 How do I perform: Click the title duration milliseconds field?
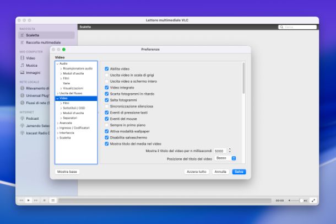click(220, 151)
